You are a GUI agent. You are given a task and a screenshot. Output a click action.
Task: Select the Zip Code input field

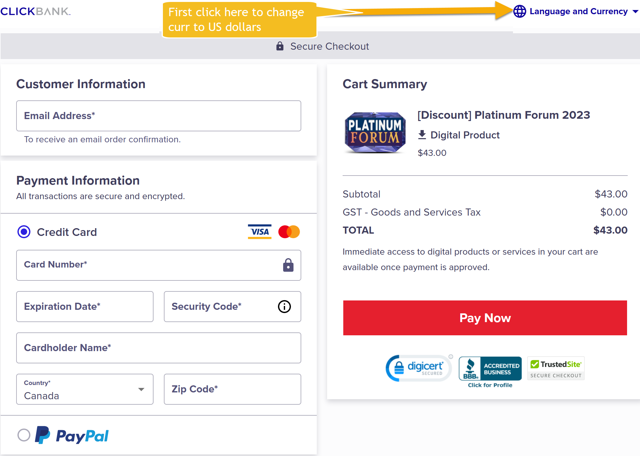232,389
